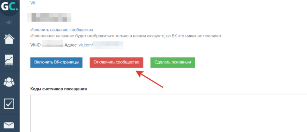Screen dimensions: 307x132
Task: Open the users group icon
Action: pyautogui.click(x=9, y=82)
